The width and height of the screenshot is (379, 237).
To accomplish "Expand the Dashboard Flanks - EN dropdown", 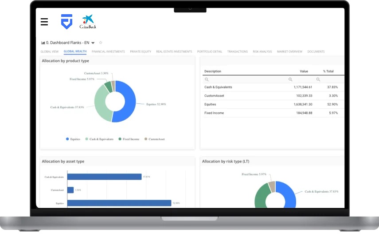I will (93, 43).
